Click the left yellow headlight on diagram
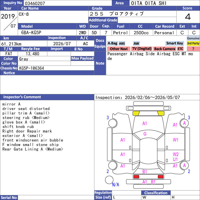Screen dimensions: 200x200 click(136, 113)
